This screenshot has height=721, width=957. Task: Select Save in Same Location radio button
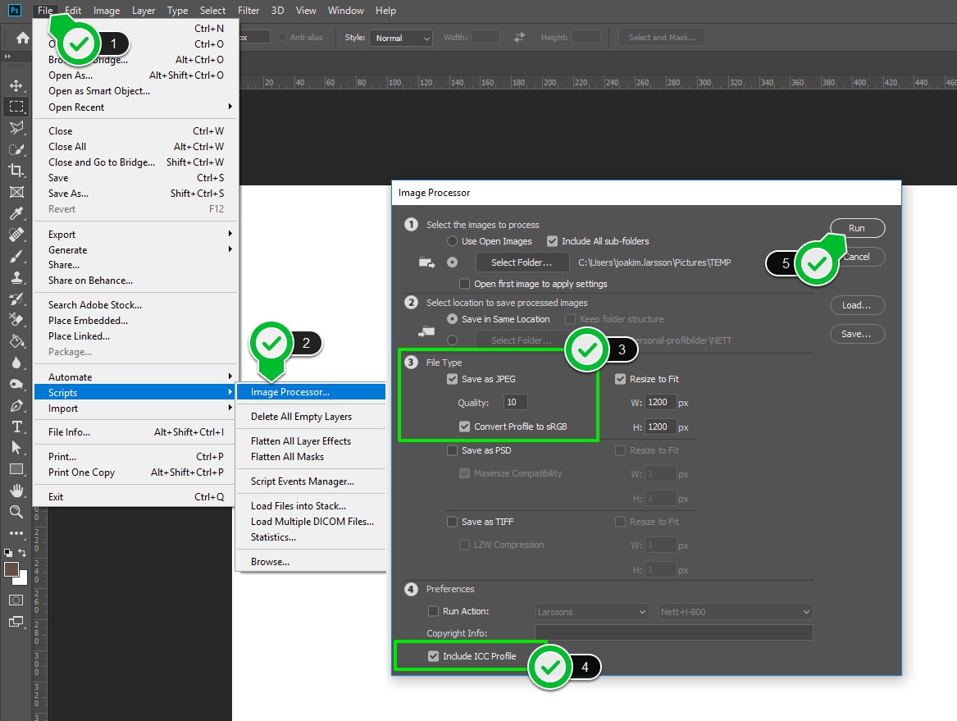click(452, 319)
